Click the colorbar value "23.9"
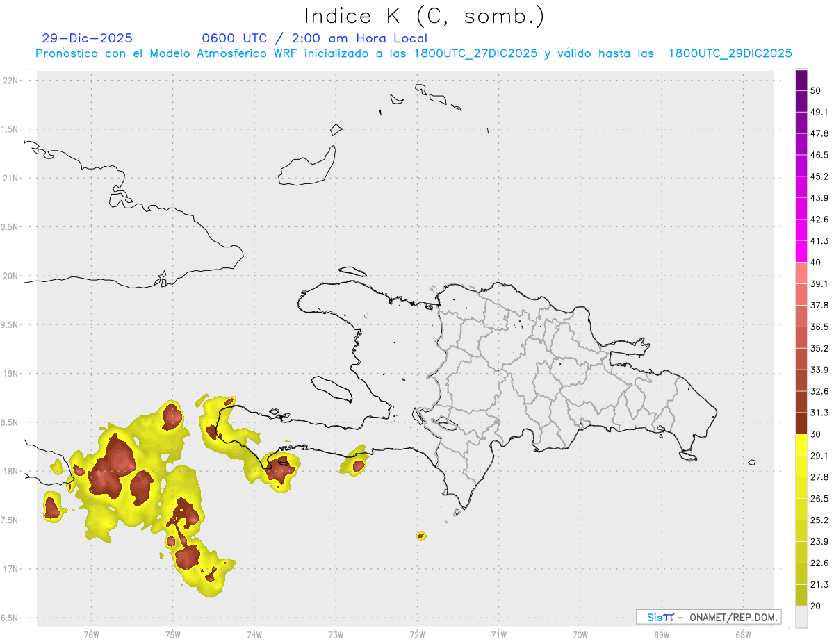 pos(819,542)
